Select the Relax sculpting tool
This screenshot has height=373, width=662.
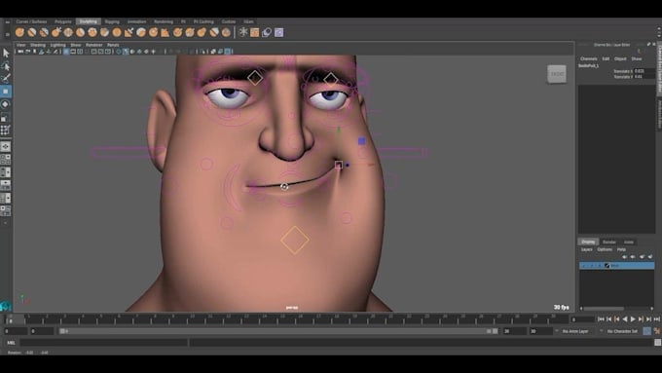click(44, 32)
